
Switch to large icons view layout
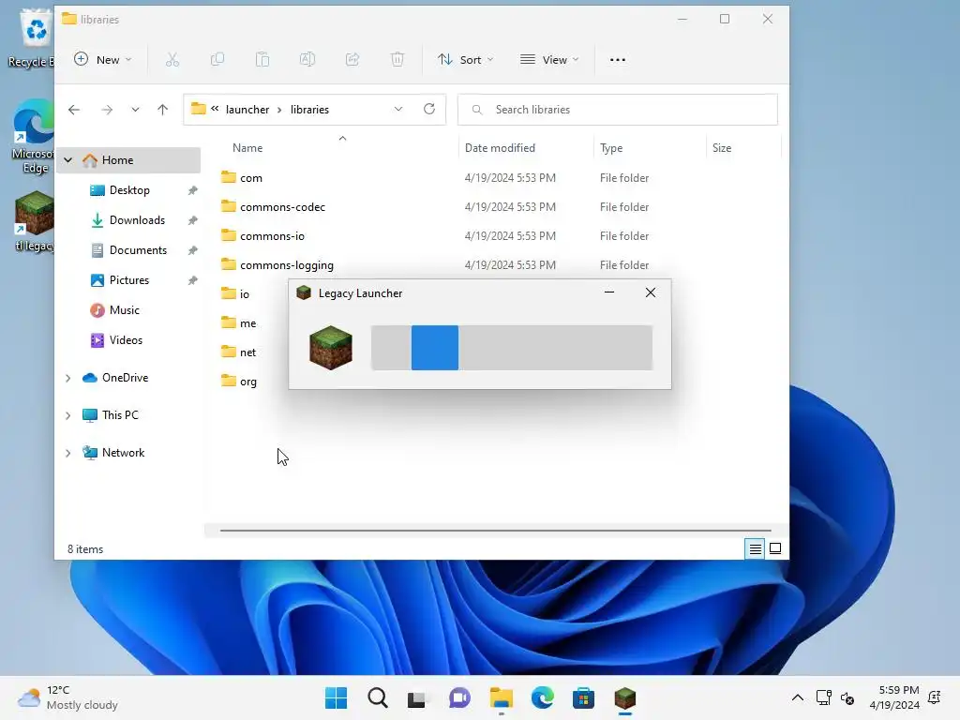coord(775,548)
